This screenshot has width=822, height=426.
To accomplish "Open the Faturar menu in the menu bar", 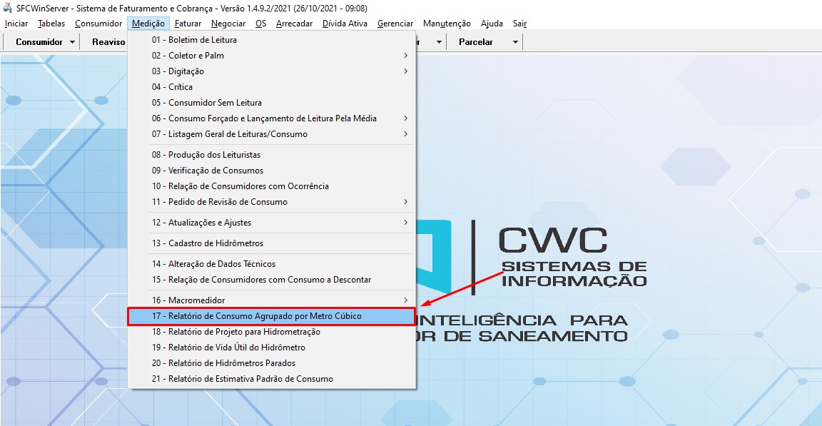I will (x=188, y=24).
